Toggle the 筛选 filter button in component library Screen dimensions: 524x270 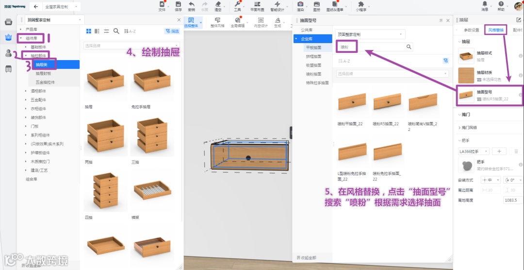coord(172,31)
